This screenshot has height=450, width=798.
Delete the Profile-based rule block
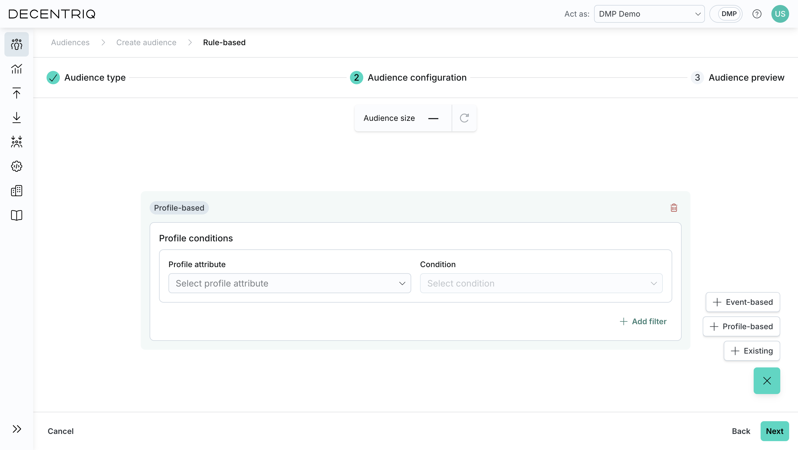click(674, 208)
